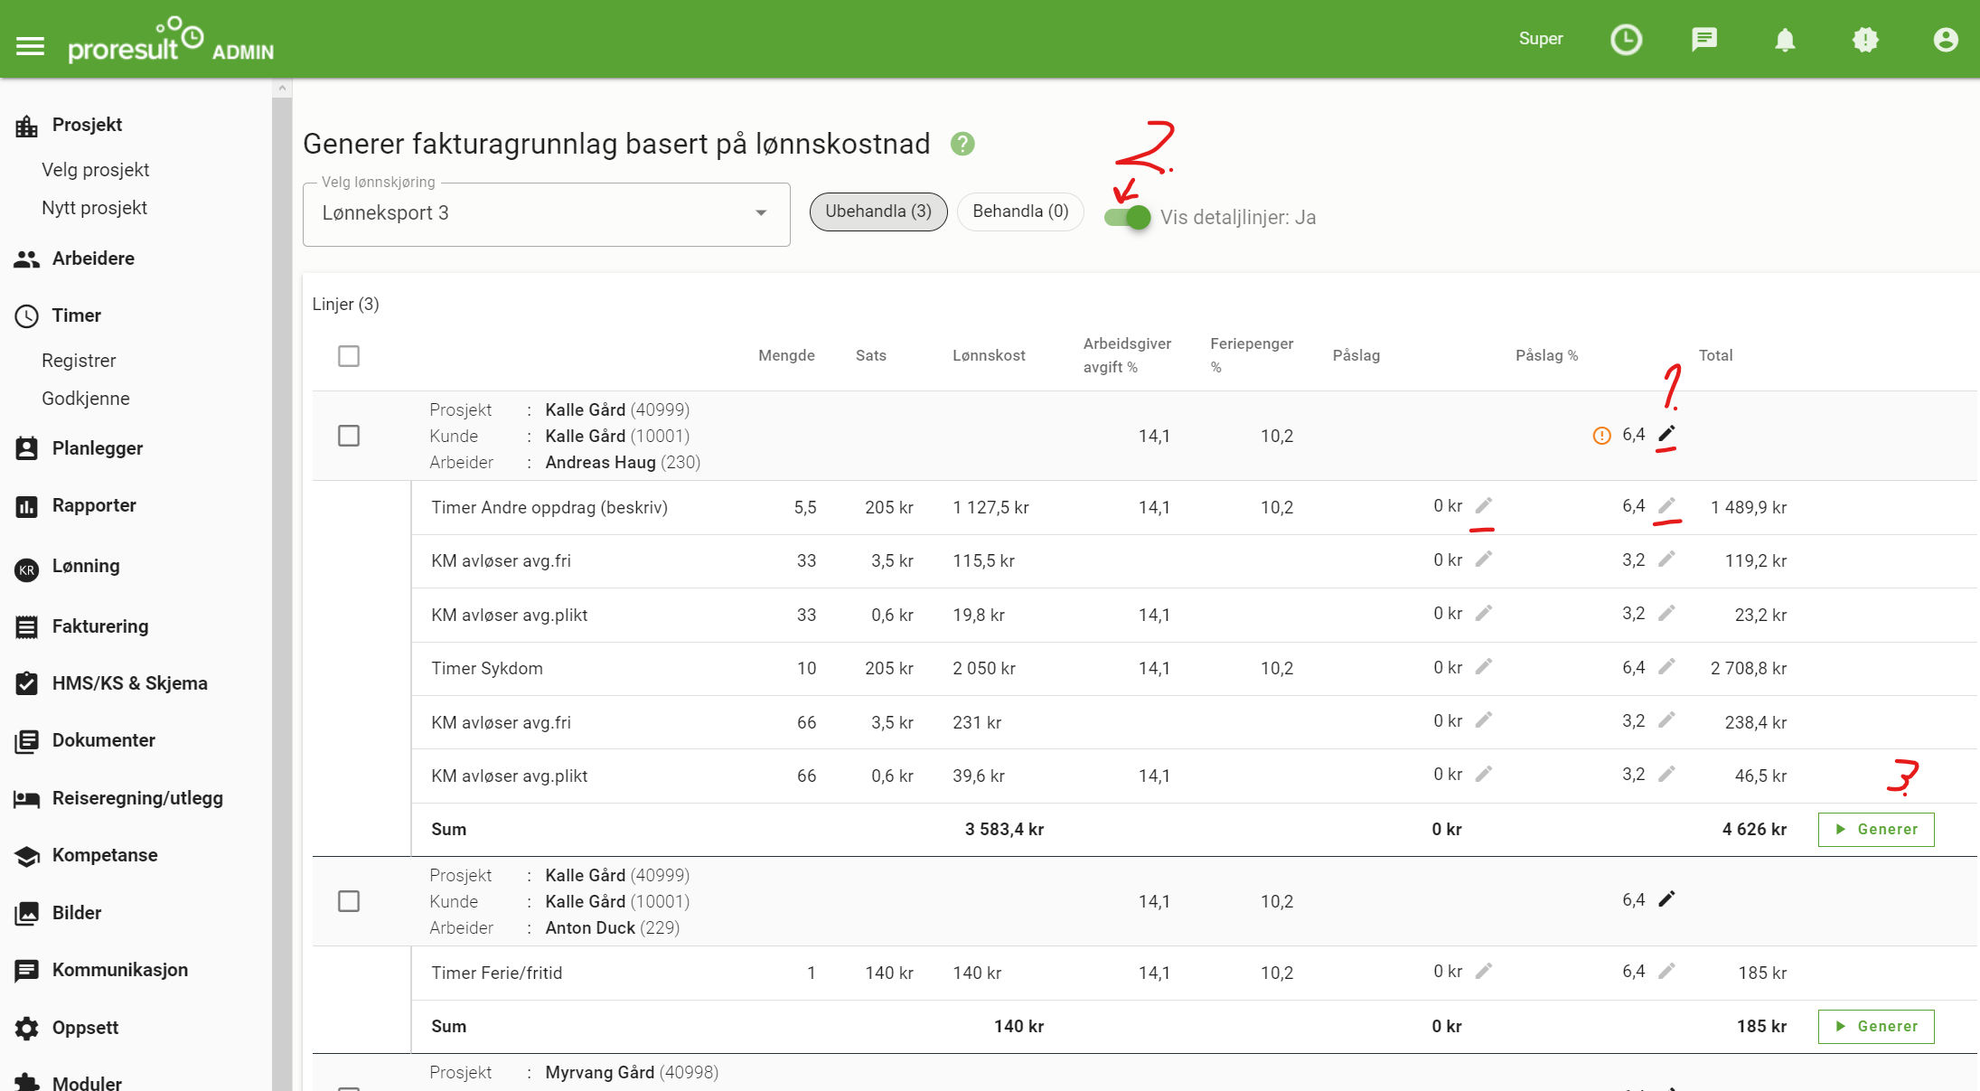Click Generer for the 185 kr sum
The image size is (1980, 1091).
coord(1876,1026)
